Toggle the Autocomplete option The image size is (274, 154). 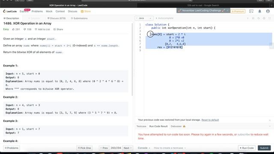click(x=164, y=18)
